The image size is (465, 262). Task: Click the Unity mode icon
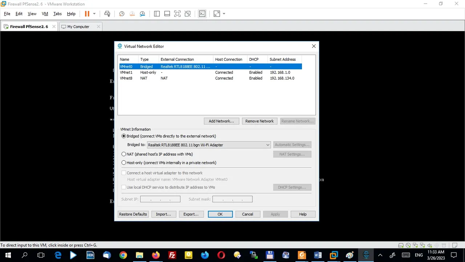click(188, 14)
